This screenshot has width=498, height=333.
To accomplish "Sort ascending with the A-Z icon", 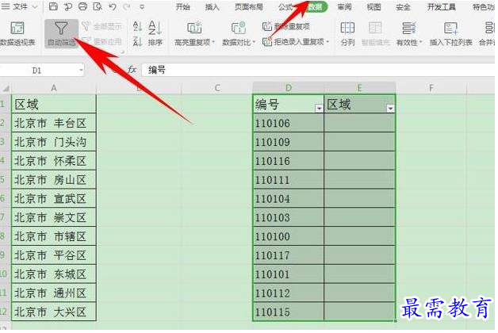I will pos(137,26).
